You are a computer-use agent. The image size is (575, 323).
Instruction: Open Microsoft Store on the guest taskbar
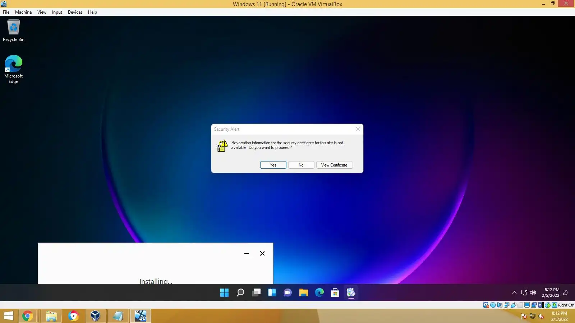(x=335, y=293)
